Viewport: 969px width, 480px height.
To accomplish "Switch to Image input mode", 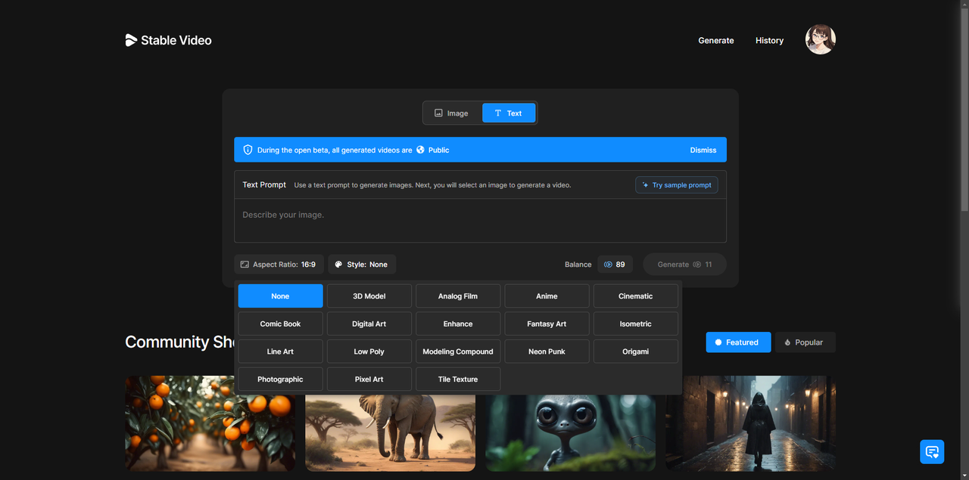I will point(452,113).
